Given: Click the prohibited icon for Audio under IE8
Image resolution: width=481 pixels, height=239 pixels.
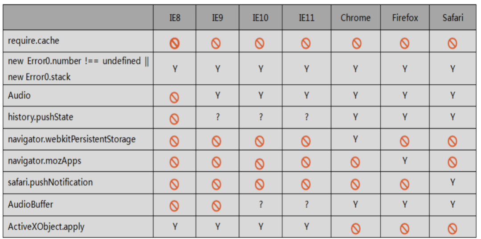Looking at the screenshot, I should pyautogui.click(x=174, y=97).
